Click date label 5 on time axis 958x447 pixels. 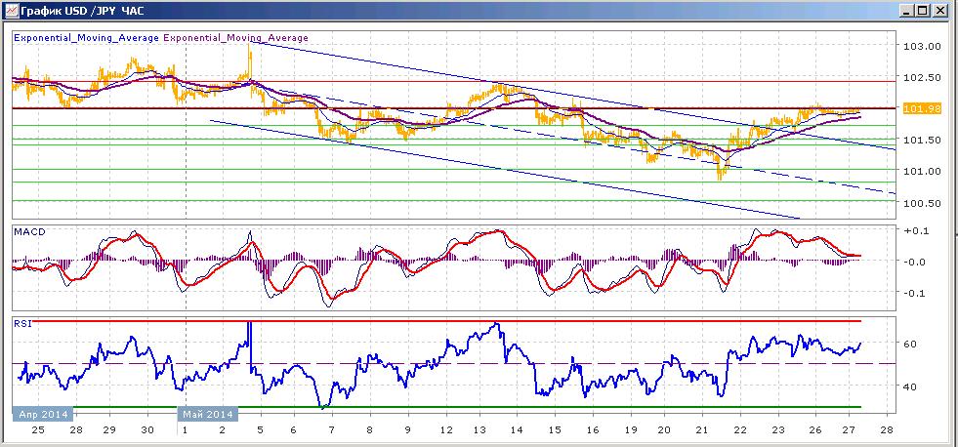coord(261,429)
